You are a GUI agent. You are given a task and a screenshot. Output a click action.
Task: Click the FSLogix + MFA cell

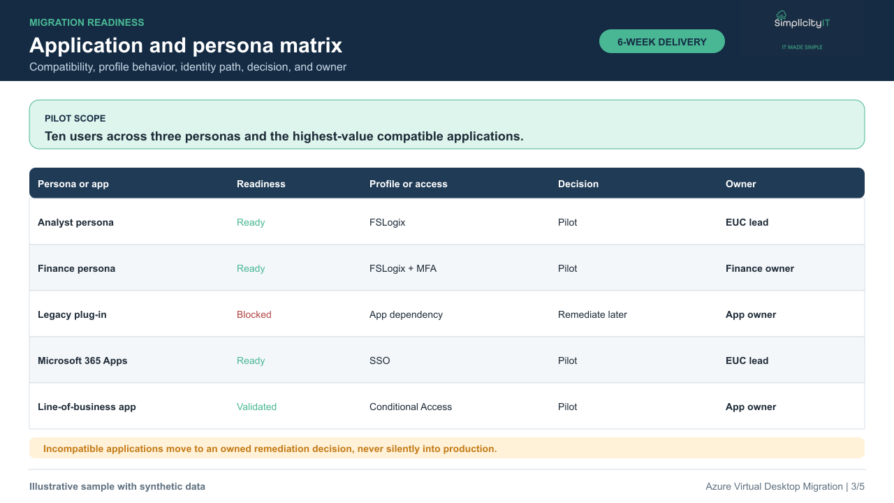[403, 268]
